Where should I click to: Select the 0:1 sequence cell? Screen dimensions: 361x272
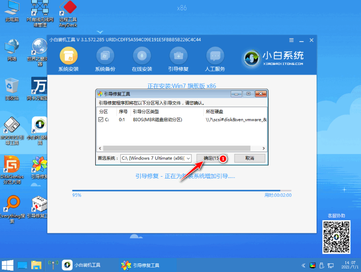pos(122,119)
